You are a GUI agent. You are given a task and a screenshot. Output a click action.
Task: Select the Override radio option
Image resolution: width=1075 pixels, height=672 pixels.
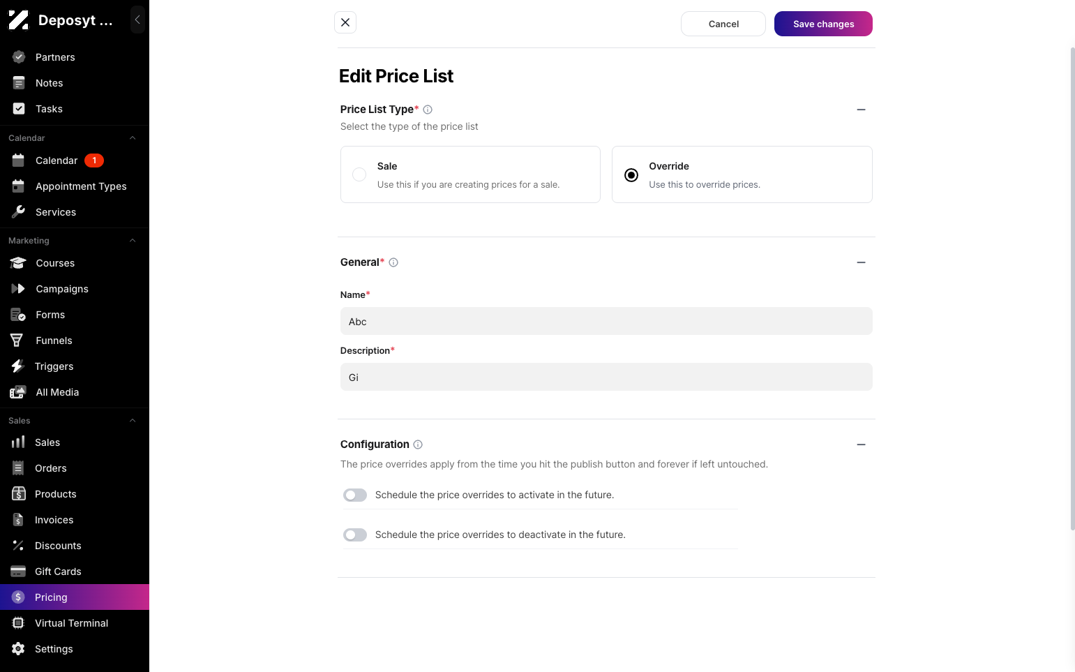pos(631,175)
